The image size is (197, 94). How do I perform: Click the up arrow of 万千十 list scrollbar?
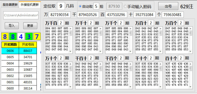[100, 29]
